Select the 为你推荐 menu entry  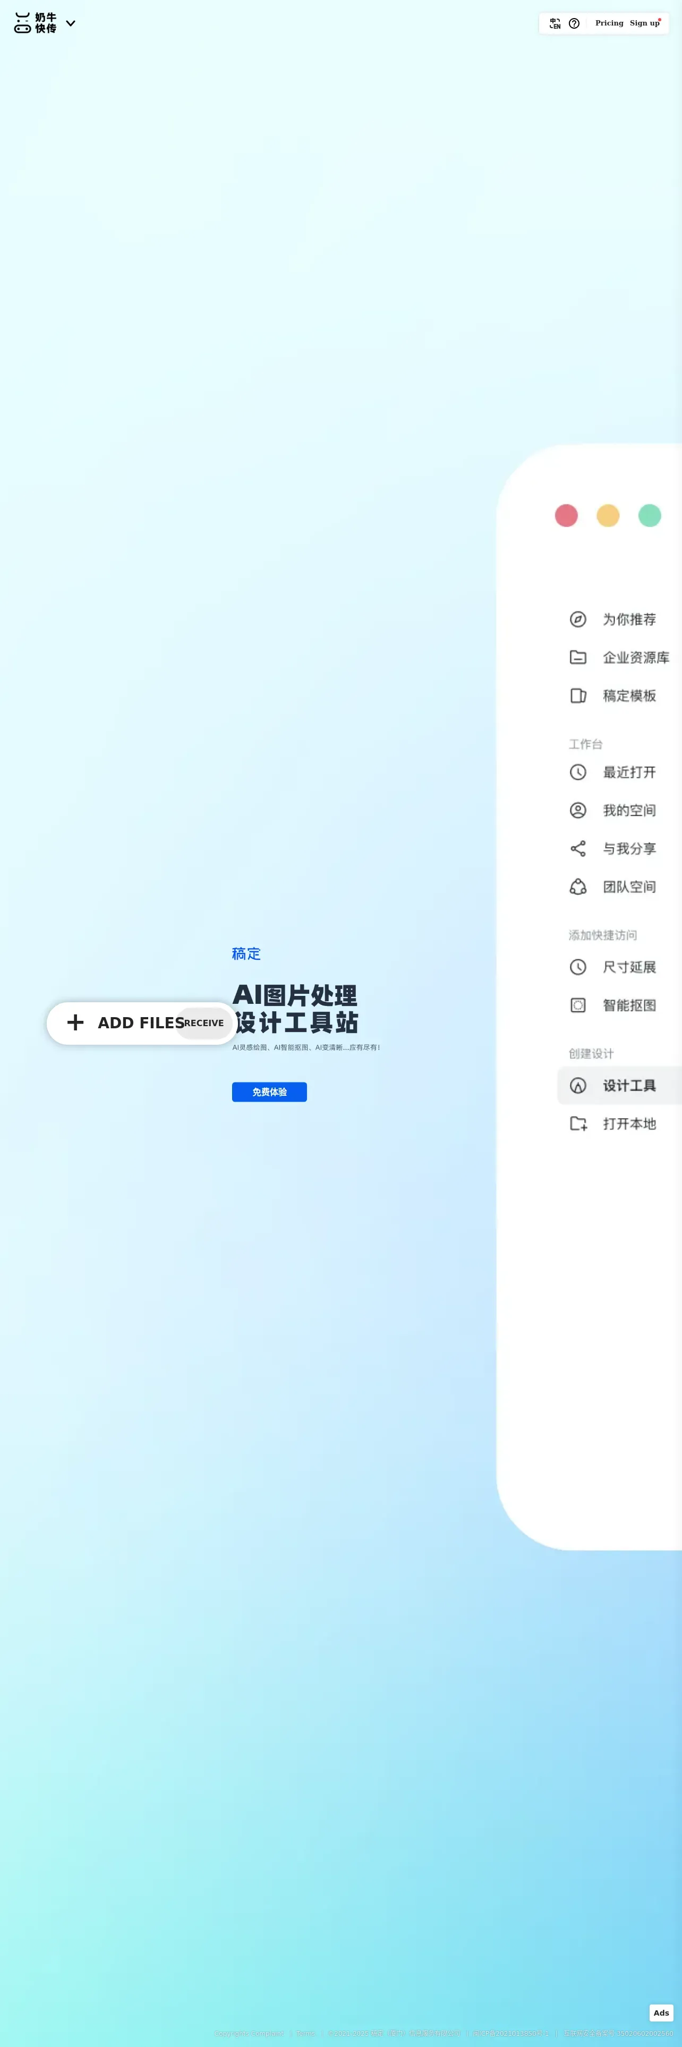629,619
